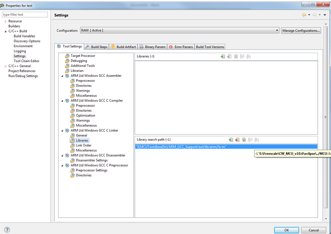This screenshot has height=234, width=331.
Task: Open Discovery Options page
Action: pyautogui.click(x=27, y=41)
